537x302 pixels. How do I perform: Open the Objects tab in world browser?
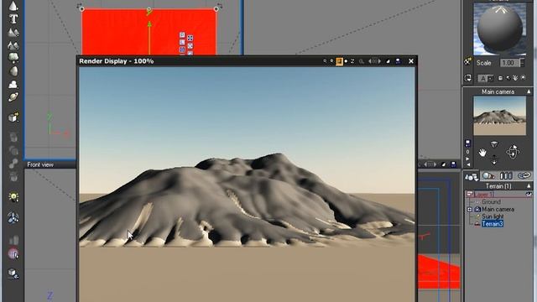tap(472, 176)
